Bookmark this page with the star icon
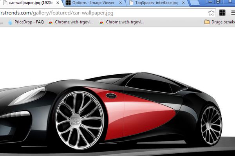 click(x=211, y=13)
